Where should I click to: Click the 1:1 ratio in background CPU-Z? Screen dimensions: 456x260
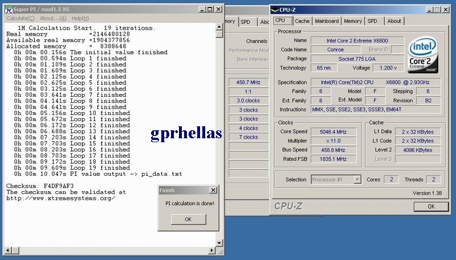[x=249, y=92]
